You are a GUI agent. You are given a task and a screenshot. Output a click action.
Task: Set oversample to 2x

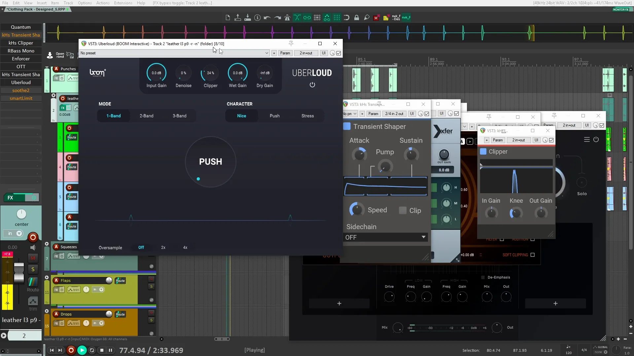[x=163, y=248]
